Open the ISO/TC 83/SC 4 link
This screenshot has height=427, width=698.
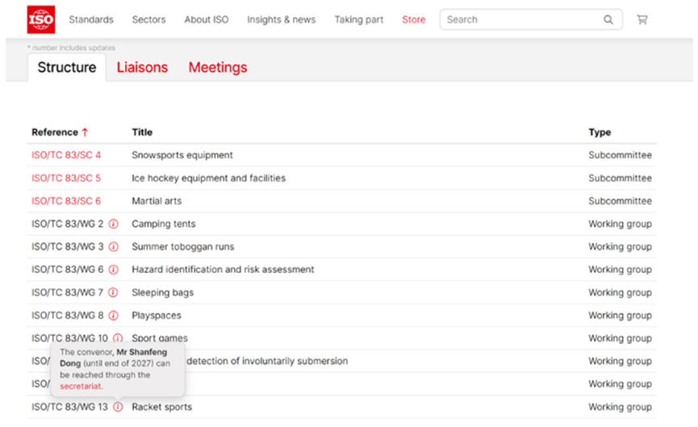66,155
